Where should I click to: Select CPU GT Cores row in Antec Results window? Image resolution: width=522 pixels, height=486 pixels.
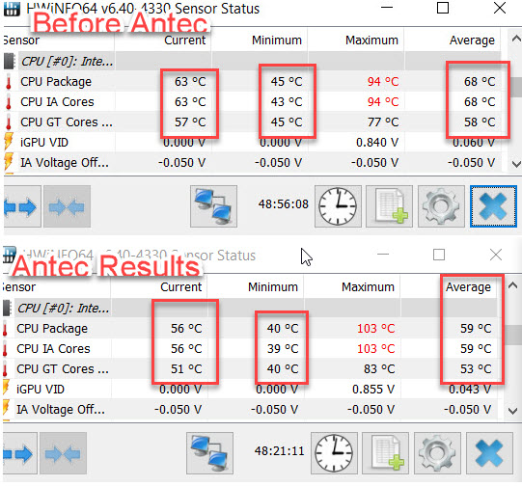(250, 369)
